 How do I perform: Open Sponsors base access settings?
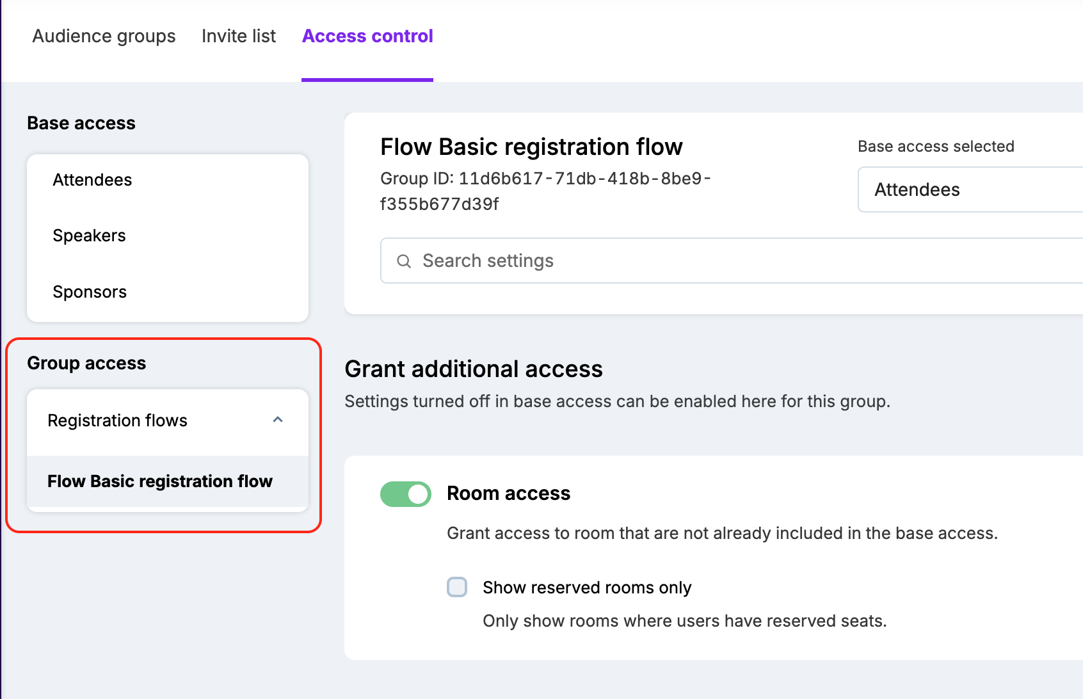pos(90,292)
